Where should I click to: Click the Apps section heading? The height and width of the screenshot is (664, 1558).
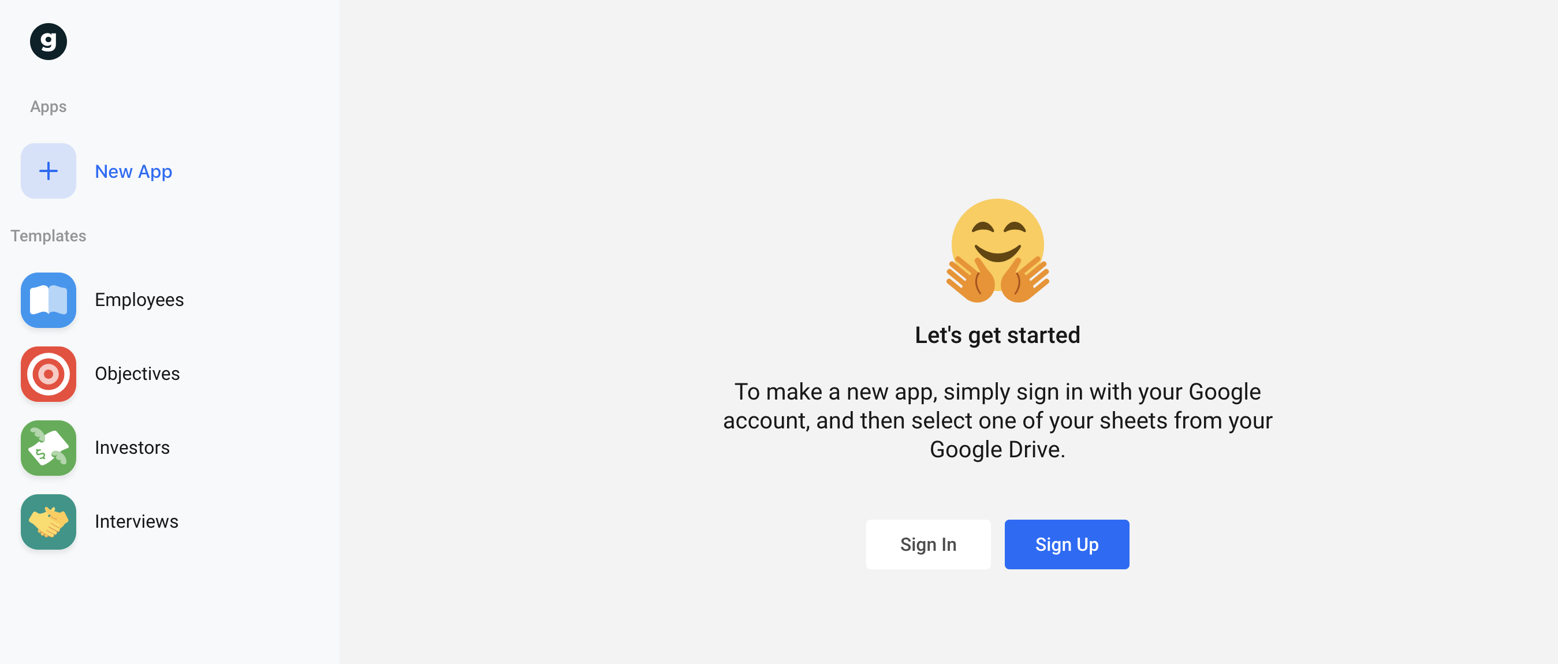[x=49, y=106]
